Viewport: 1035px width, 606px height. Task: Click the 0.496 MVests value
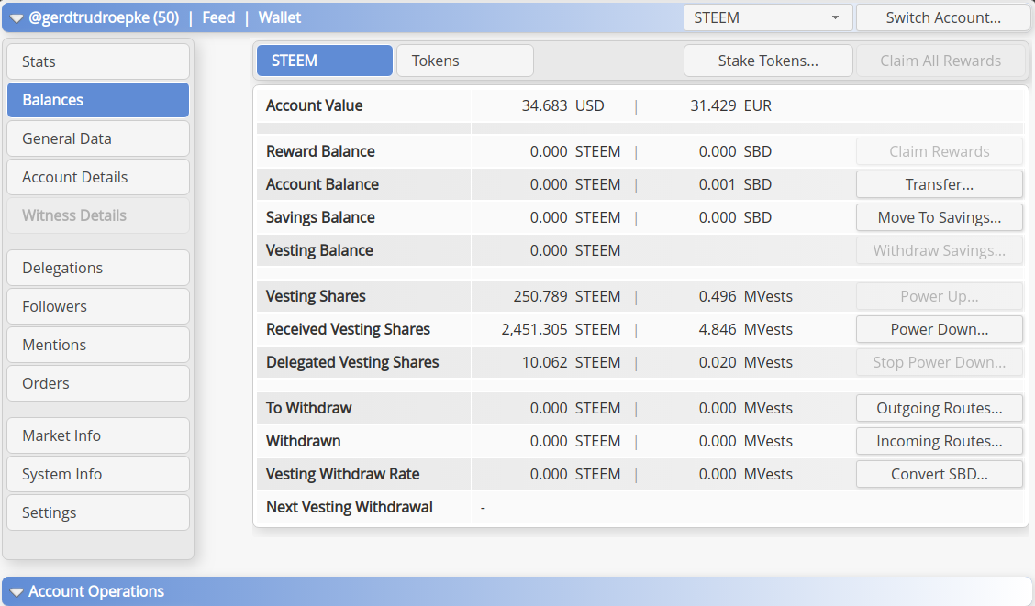(x=745, y=296)
